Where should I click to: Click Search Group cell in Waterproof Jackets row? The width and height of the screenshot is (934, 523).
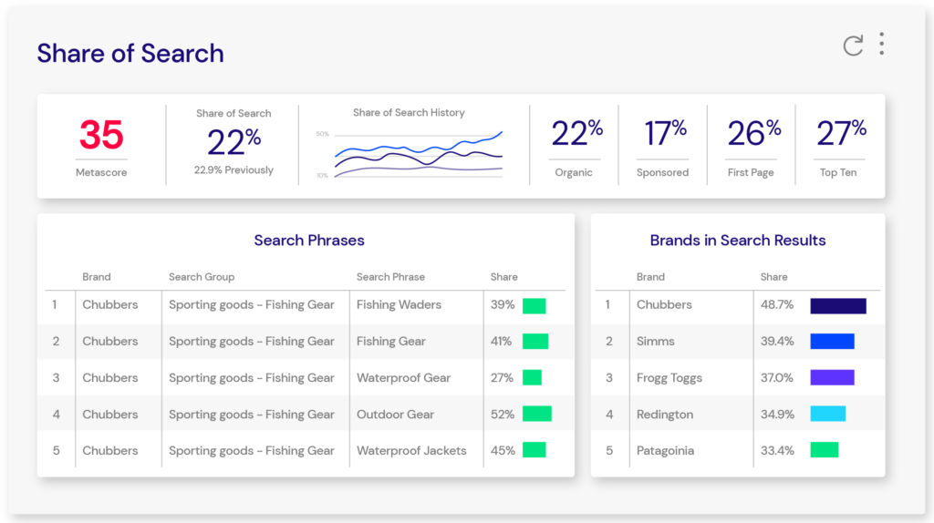[x=252, y=450]
